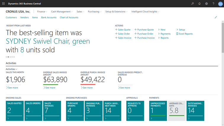Open the Customers link

[x=11, y=17]
